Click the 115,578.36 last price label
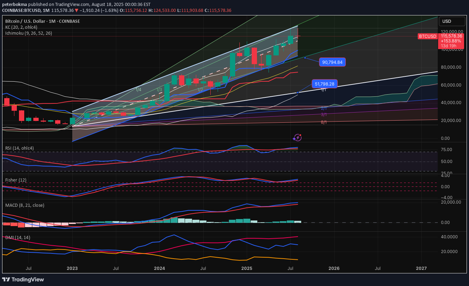 (x=452, y=36)
